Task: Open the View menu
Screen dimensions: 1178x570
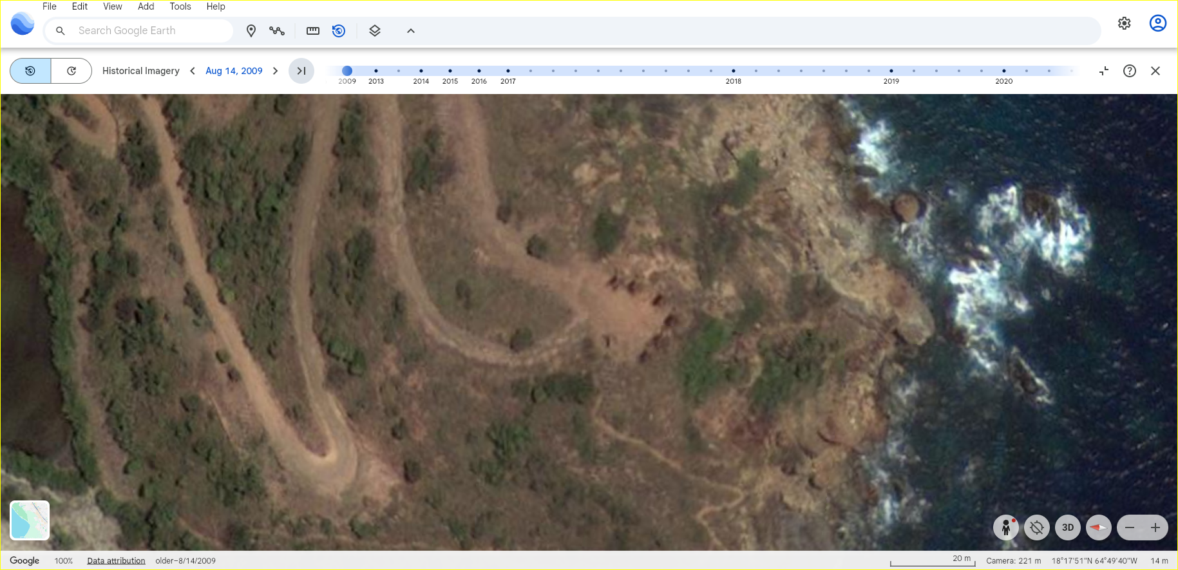Action: 113,6
